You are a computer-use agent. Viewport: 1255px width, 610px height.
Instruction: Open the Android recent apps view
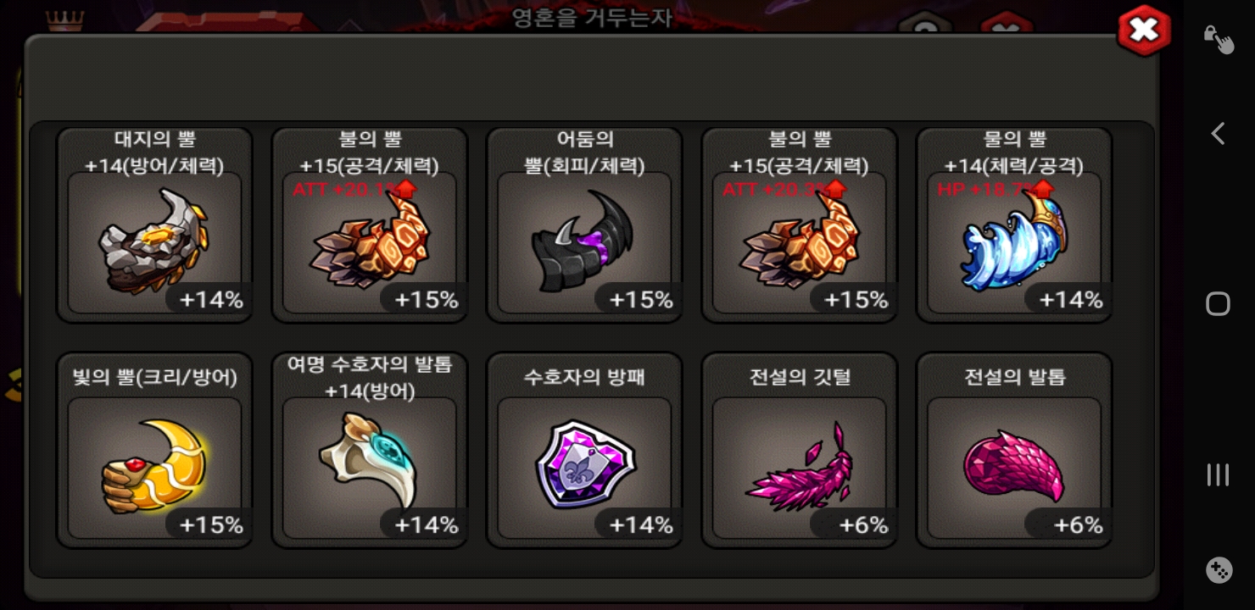[x=1218, y=474]
